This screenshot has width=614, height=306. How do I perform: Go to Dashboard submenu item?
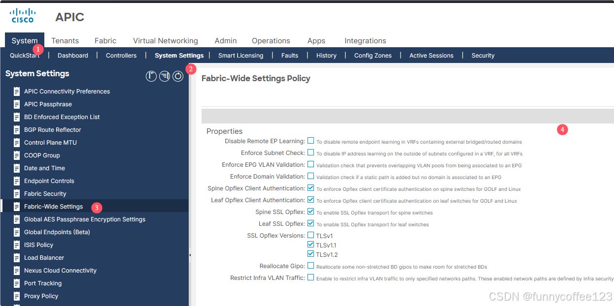click(73, 56)
